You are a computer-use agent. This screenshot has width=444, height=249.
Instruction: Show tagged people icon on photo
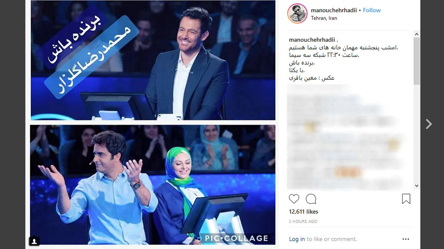coord(34,241)
